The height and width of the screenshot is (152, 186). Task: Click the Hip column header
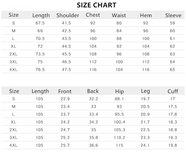(119, 91)
